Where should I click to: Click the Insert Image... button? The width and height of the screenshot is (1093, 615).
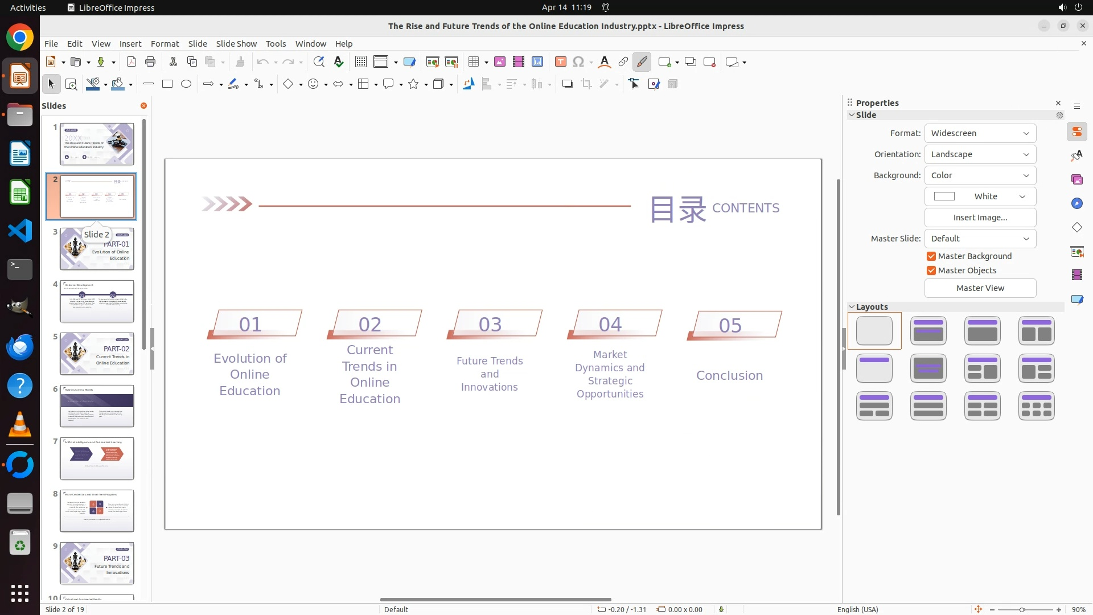(980, 218)
